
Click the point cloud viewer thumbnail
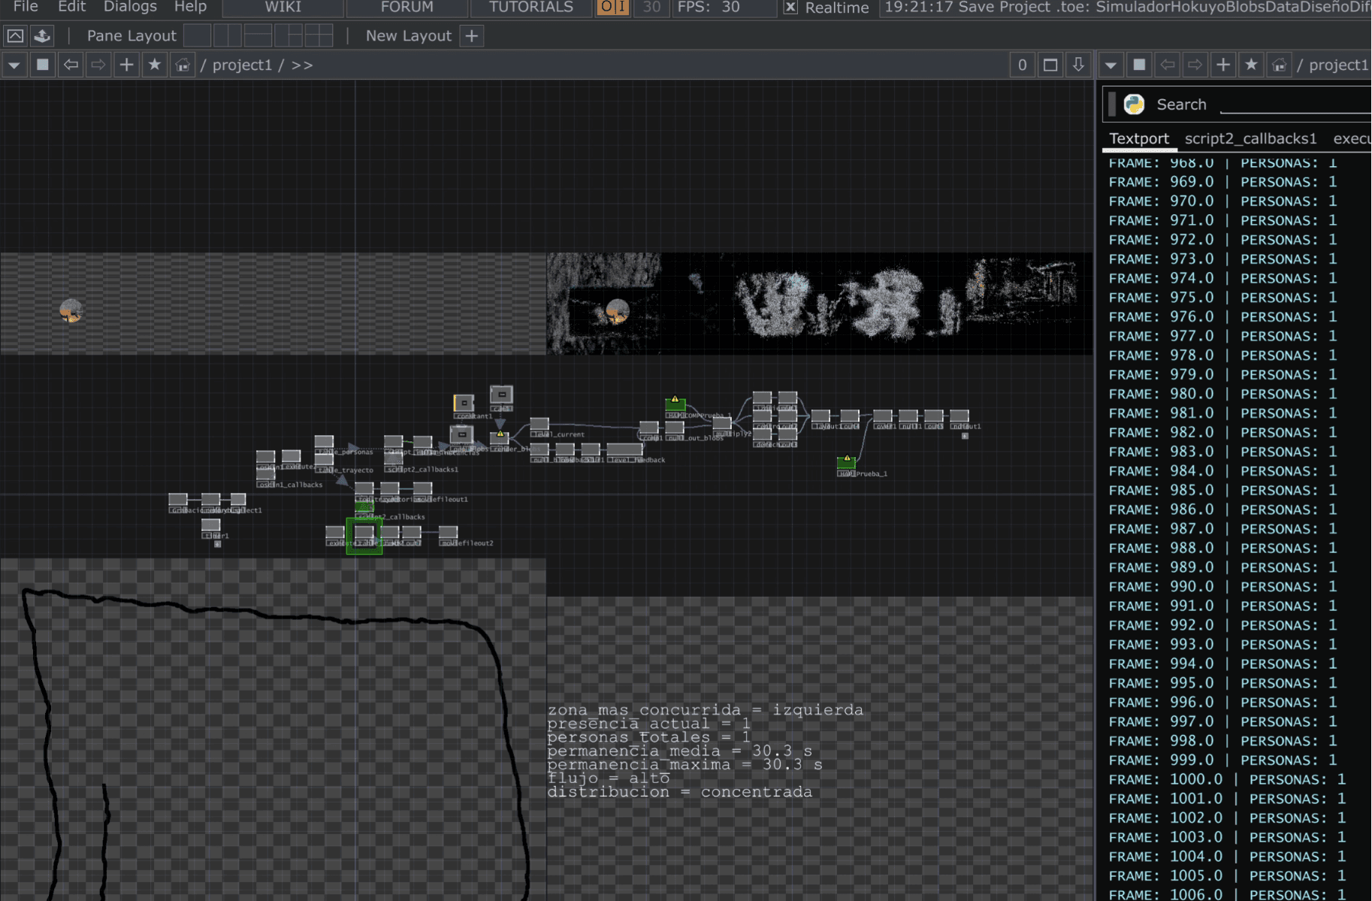pyautogui.click(x=820, y=304)
